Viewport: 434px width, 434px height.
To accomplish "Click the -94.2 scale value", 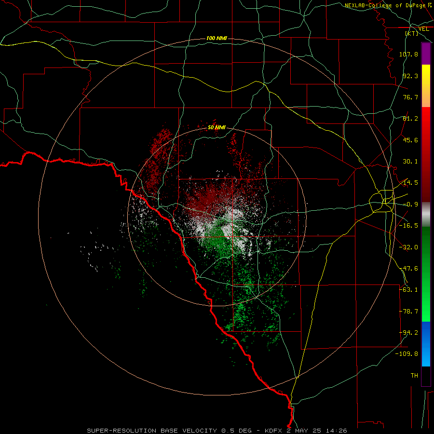I will tap(408, 333).
